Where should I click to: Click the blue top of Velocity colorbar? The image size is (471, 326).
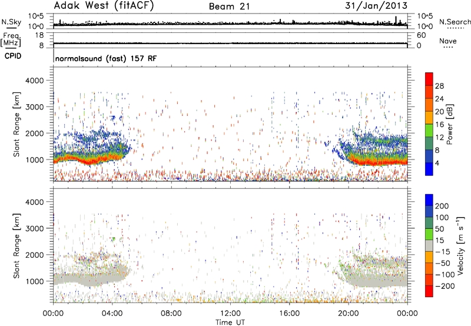point(429,200)
